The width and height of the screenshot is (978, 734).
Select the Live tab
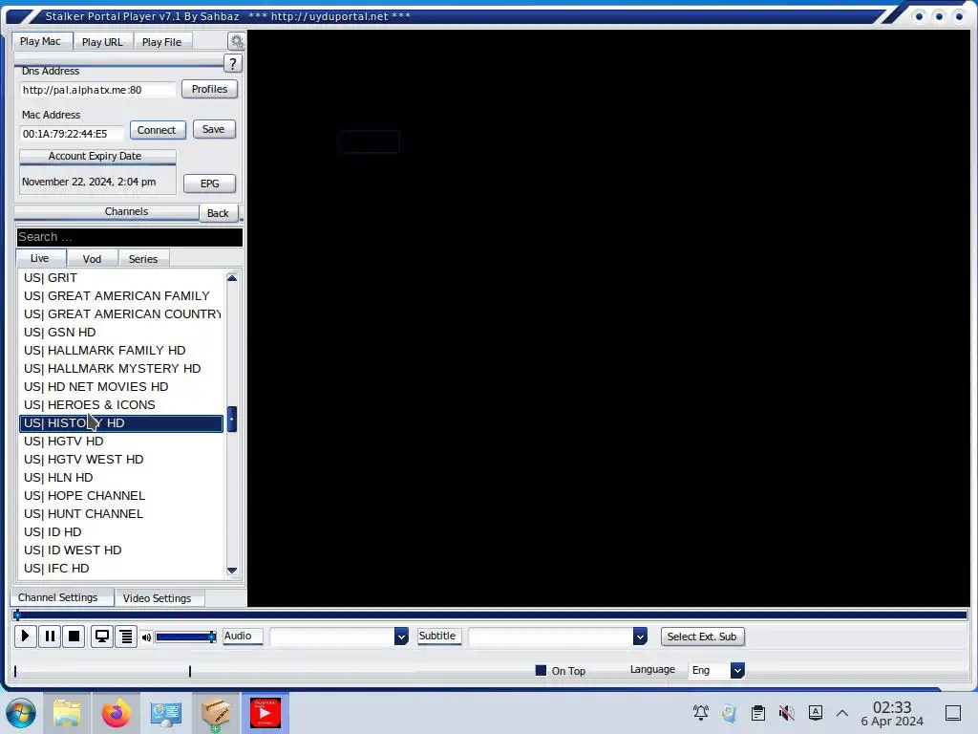pyautogui.click(x=40, y=258)
